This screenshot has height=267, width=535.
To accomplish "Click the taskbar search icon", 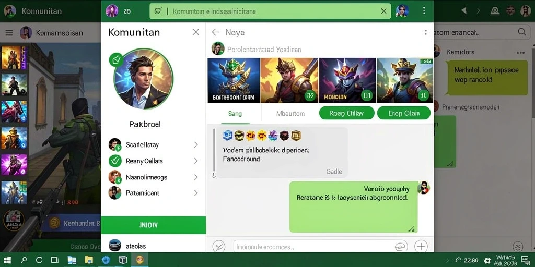I will (x=24, y=260).
